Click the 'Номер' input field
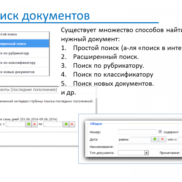 coord(137,132)
